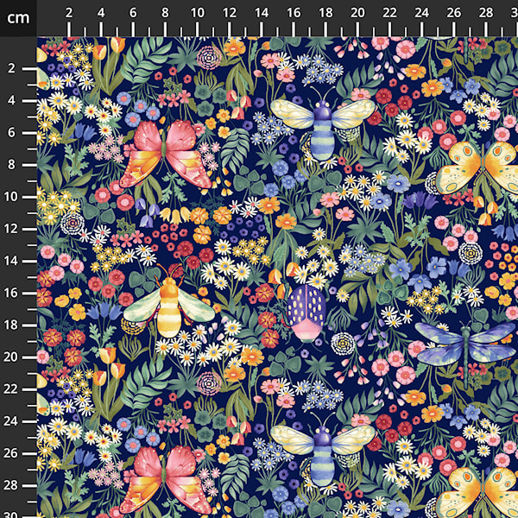Select the blue dragonfly on the right
Viewport: 518px width, 518px height.
coord(466,343)
